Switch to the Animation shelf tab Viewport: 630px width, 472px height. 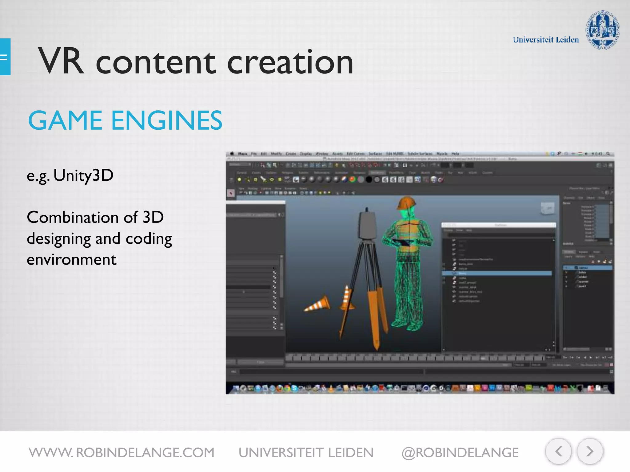pyautogui.click(x=341, y=173)
